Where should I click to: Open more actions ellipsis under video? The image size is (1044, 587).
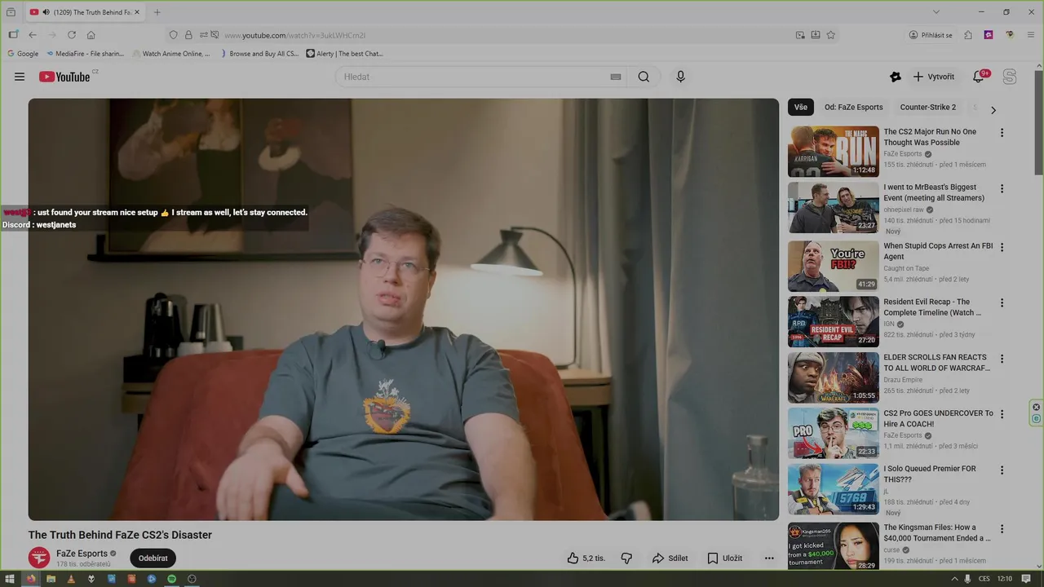(x=768, y=558)
